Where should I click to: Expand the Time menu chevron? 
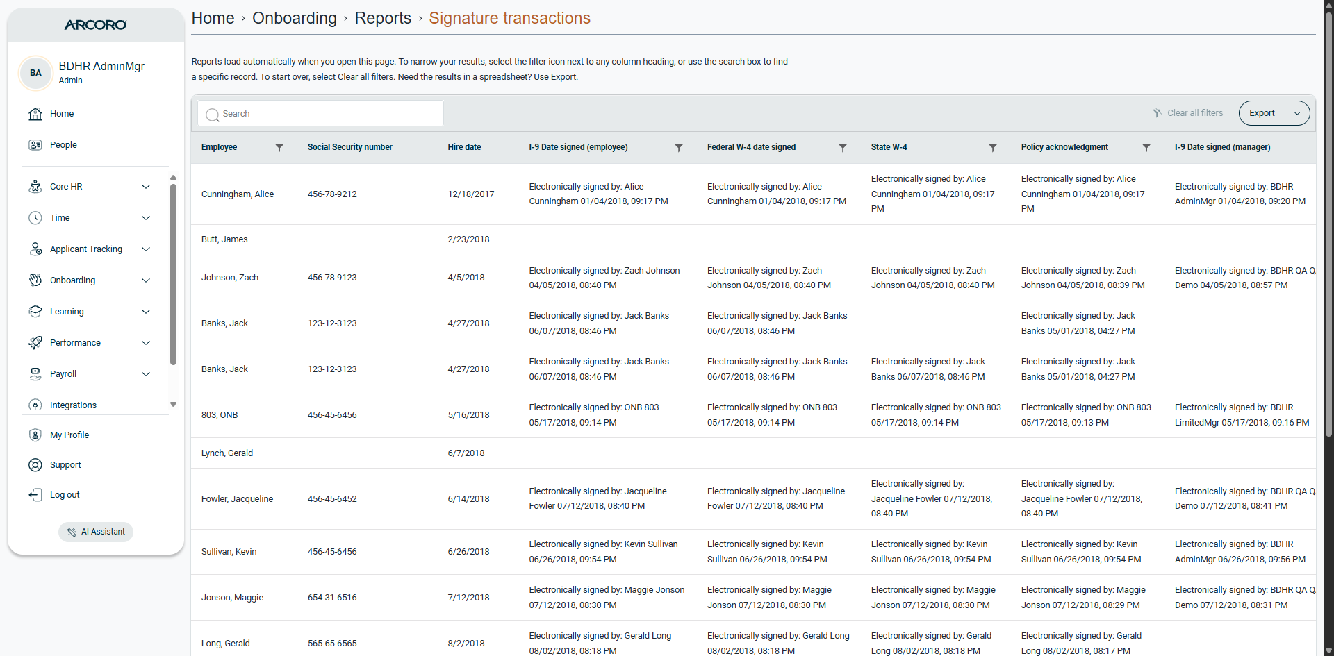tap(146, 218)
